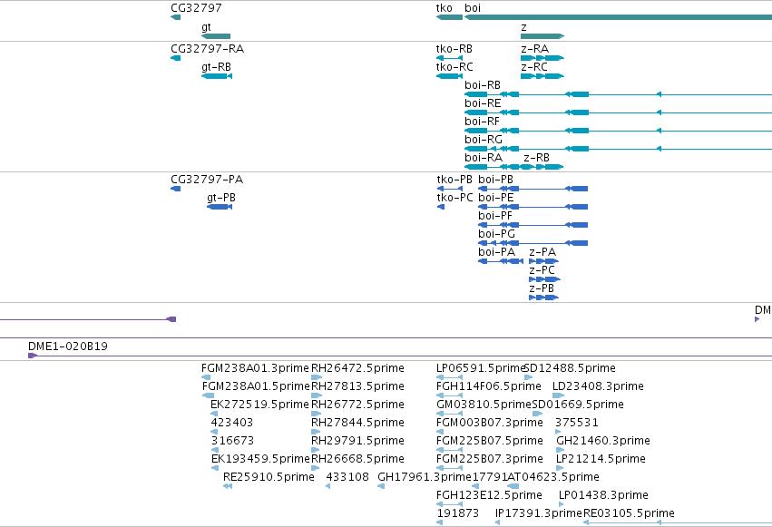Select EST RH26668.5prime
This screenshot has height=527, width=772.
[316, 468]
